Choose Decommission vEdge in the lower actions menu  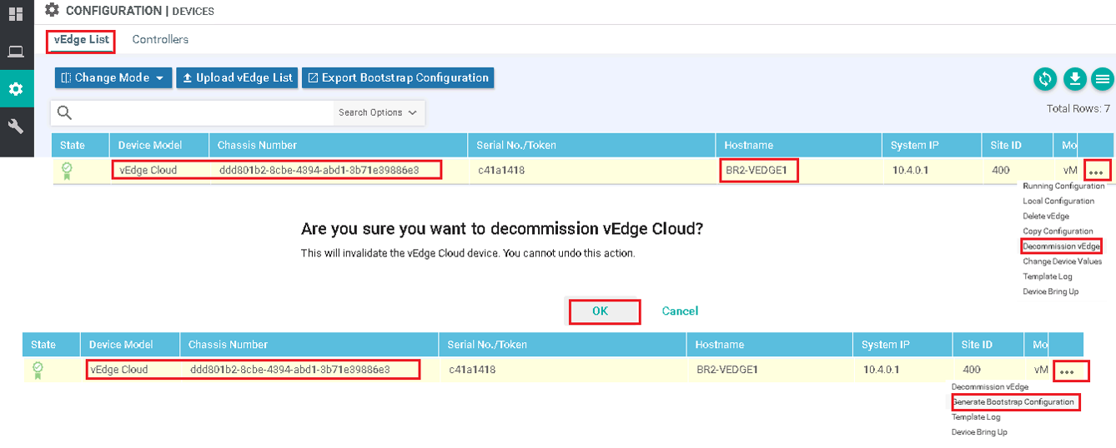click(x=990, y=387)
